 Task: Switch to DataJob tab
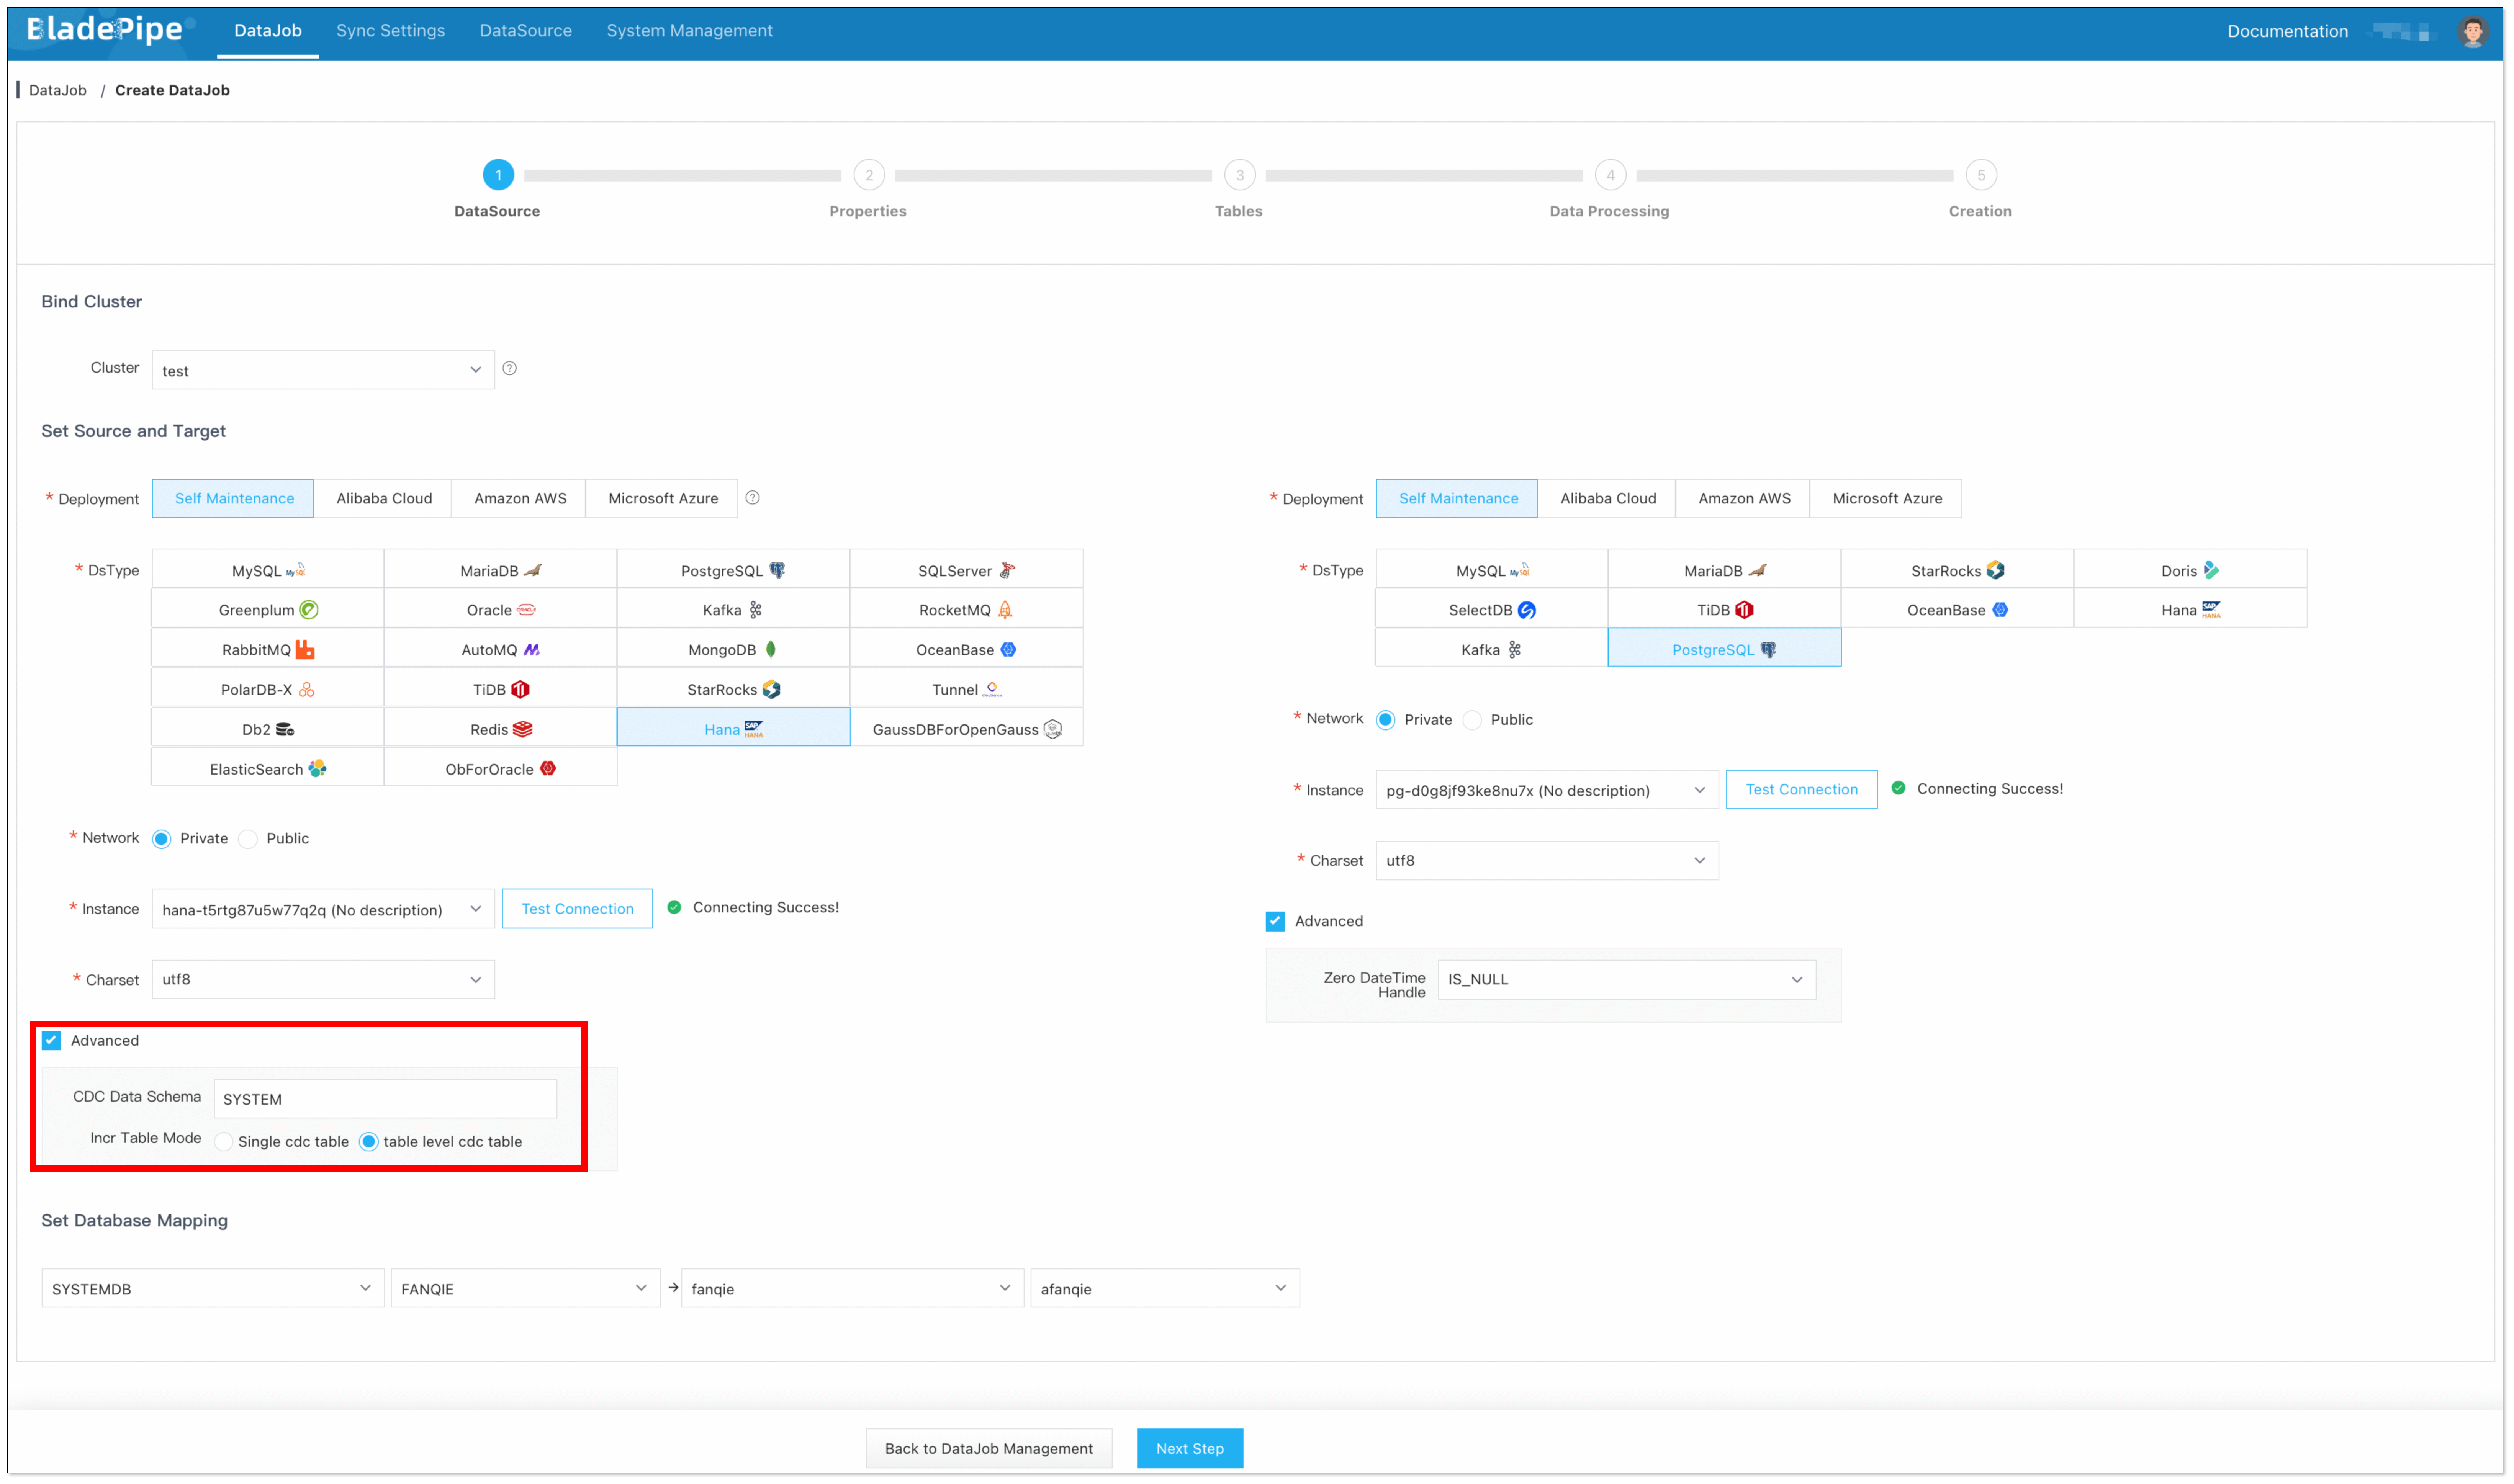coord(268,31)
